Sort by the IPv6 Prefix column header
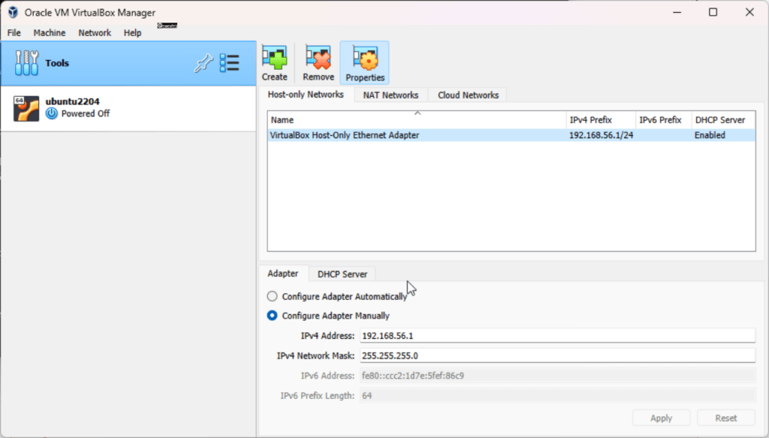The image size is (769, 438). click(663, 119)
